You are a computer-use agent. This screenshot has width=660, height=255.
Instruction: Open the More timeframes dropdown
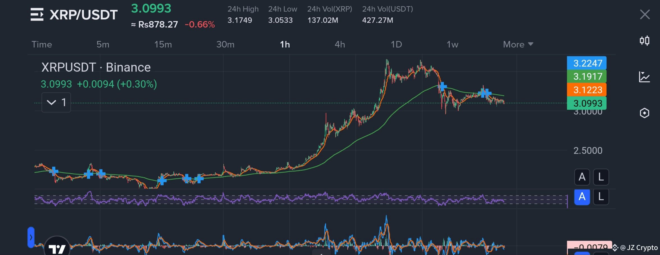(x=518, y=44)
